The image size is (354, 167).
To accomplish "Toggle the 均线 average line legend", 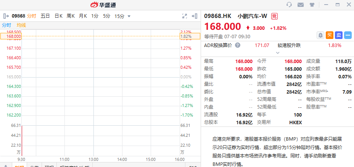I will pyautogui.click(x=21, y=25).
